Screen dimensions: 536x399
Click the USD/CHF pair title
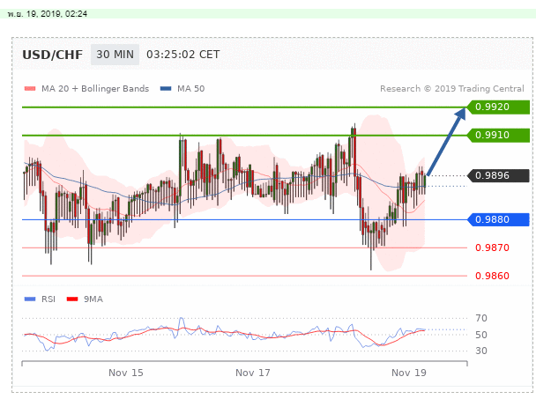(52, 55)
